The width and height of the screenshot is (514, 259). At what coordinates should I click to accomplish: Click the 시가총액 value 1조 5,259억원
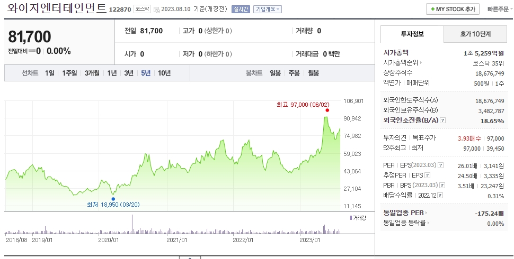click(484, 53)
